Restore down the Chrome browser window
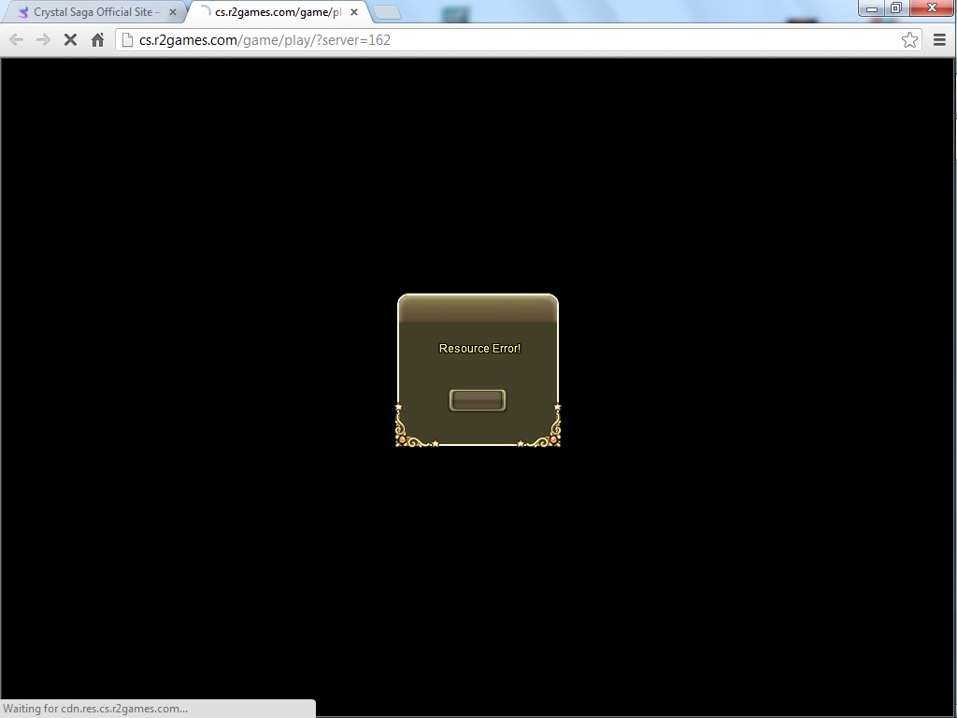The width and height of the screenshot is (957, 718). click(x=895, y=8)
